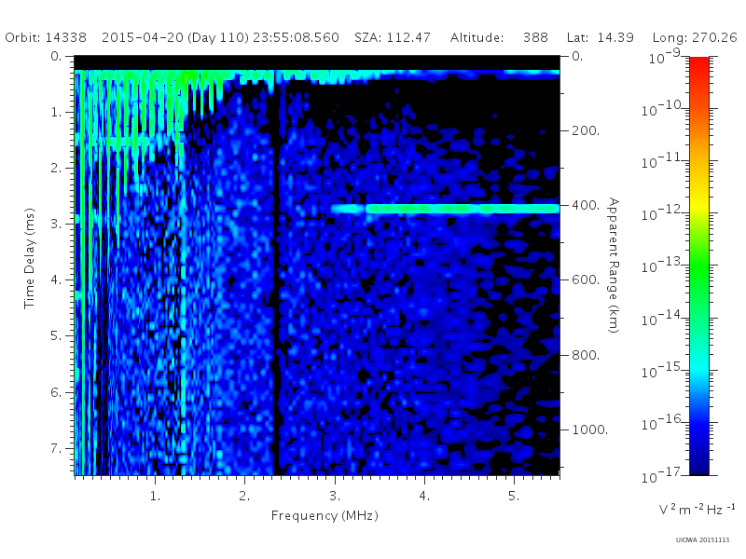746x559 pixels.
Task: Click the '6.' time delay tick label
Action: click(56, 392)
